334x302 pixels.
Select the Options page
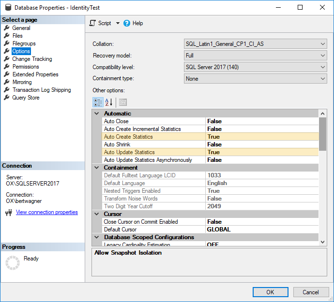coord(21,51)
